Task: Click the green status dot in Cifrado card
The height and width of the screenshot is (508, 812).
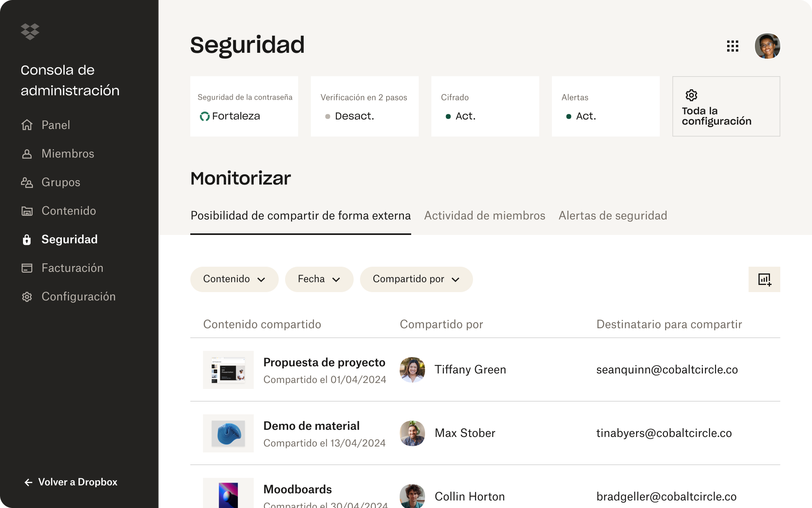Action: (x=448, y=116)
